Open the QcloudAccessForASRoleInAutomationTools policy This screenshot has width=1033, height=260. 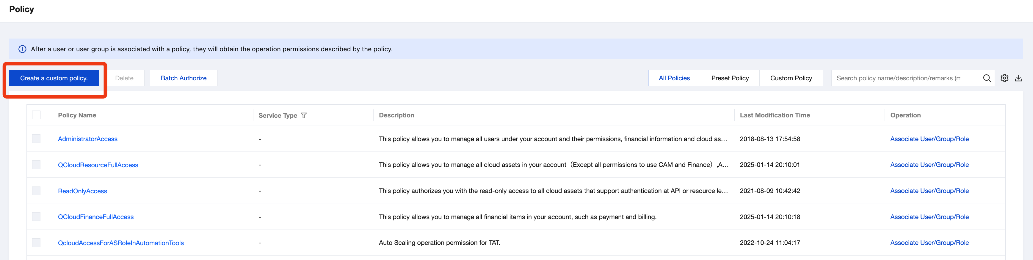pyautogui.click(x=121, y=243)
